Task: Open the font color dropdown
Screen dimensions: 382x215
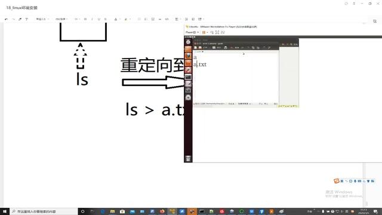Action: tap(117, 19)
